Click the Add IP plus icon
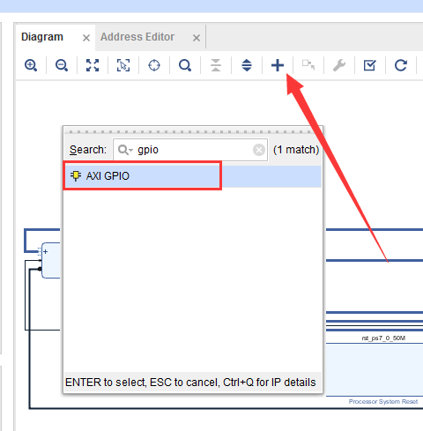The height and width of the screenshot is (431, 423). tap(278, 65)
